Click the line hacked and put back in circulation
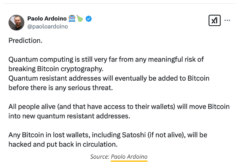Viewport: 240px width, 162px height. [63, 144]
